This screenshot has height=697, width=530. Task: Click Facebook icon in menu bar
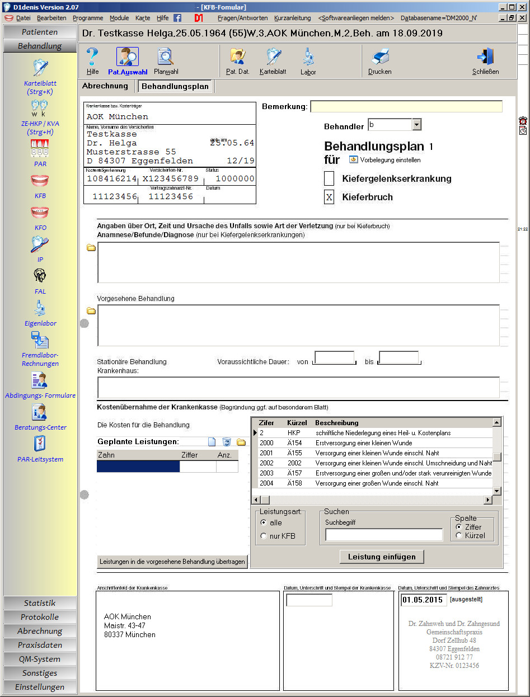[x=177, y=18]
